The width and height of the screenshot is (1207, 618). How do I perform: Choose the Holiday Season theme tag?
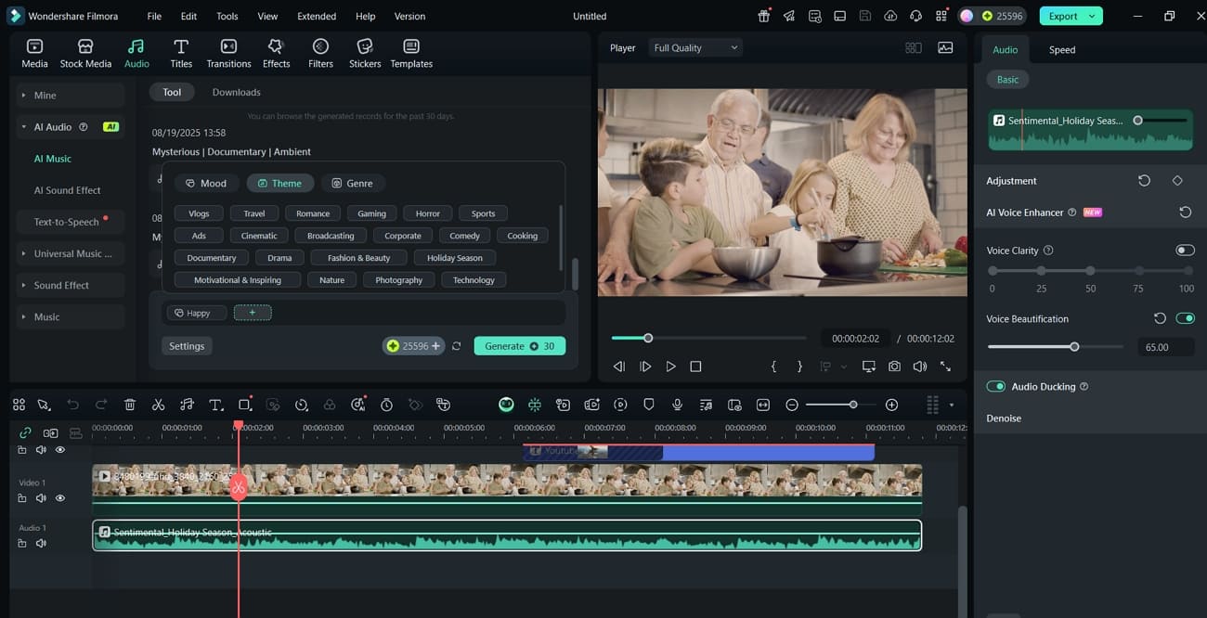click(455, 258)
